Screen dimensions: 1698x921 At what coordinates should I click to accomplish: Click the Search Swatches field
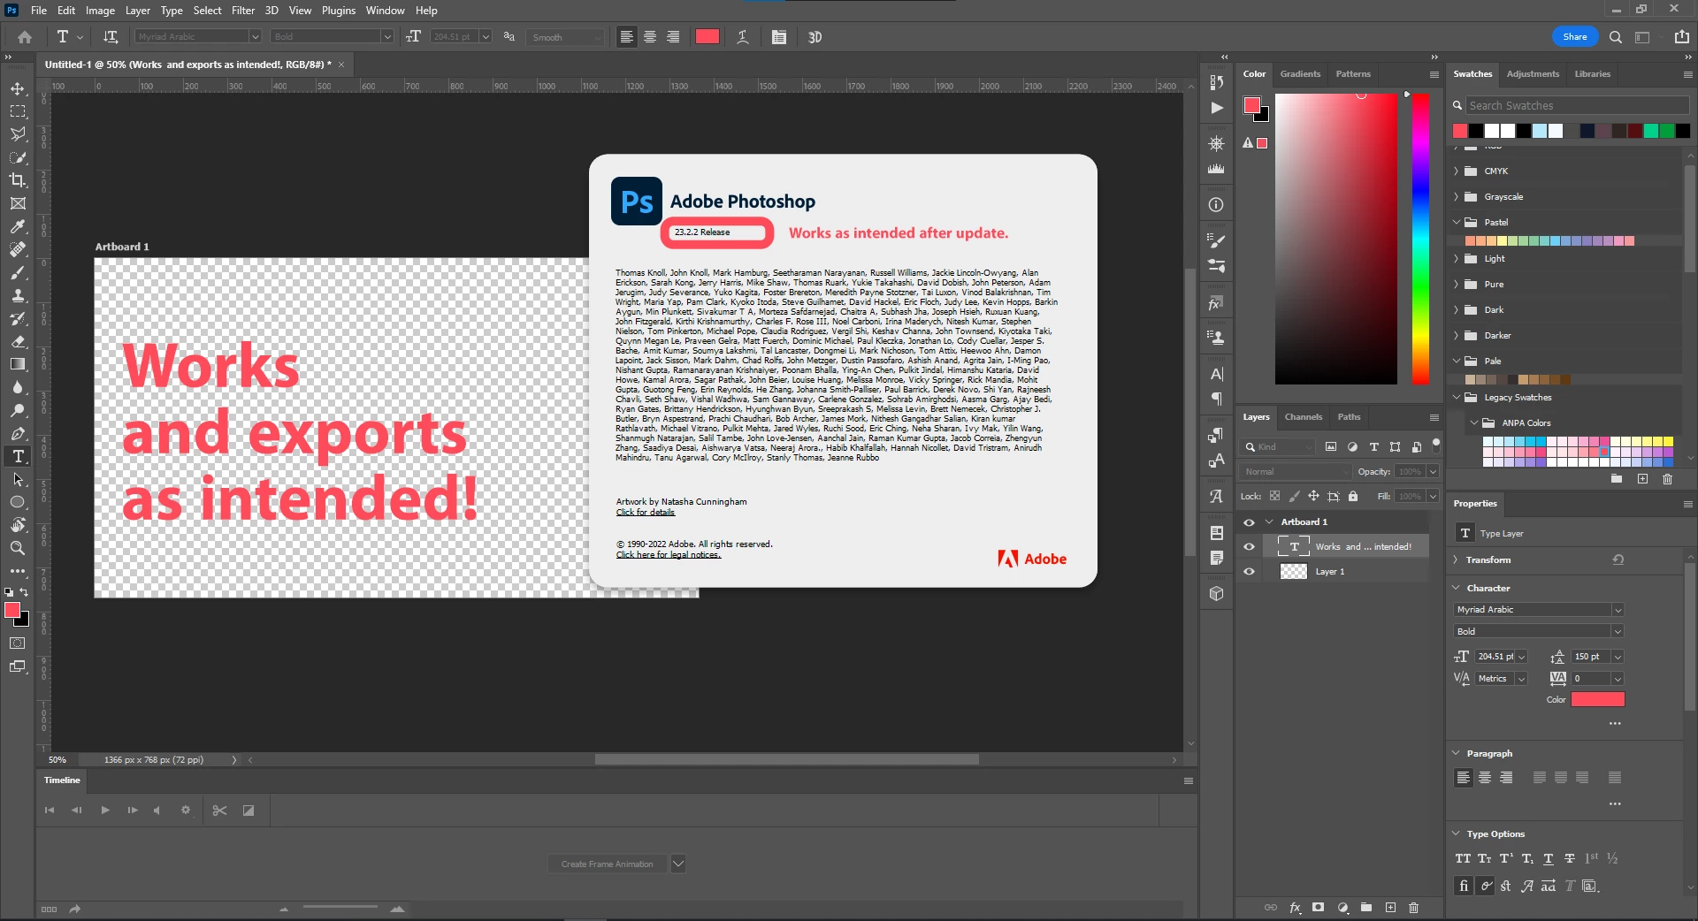[1578, 105]
